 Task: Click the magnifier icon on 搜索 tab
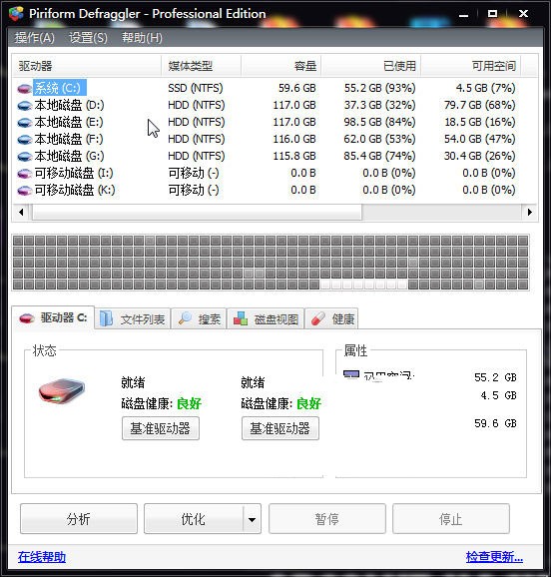pos(185,318)
